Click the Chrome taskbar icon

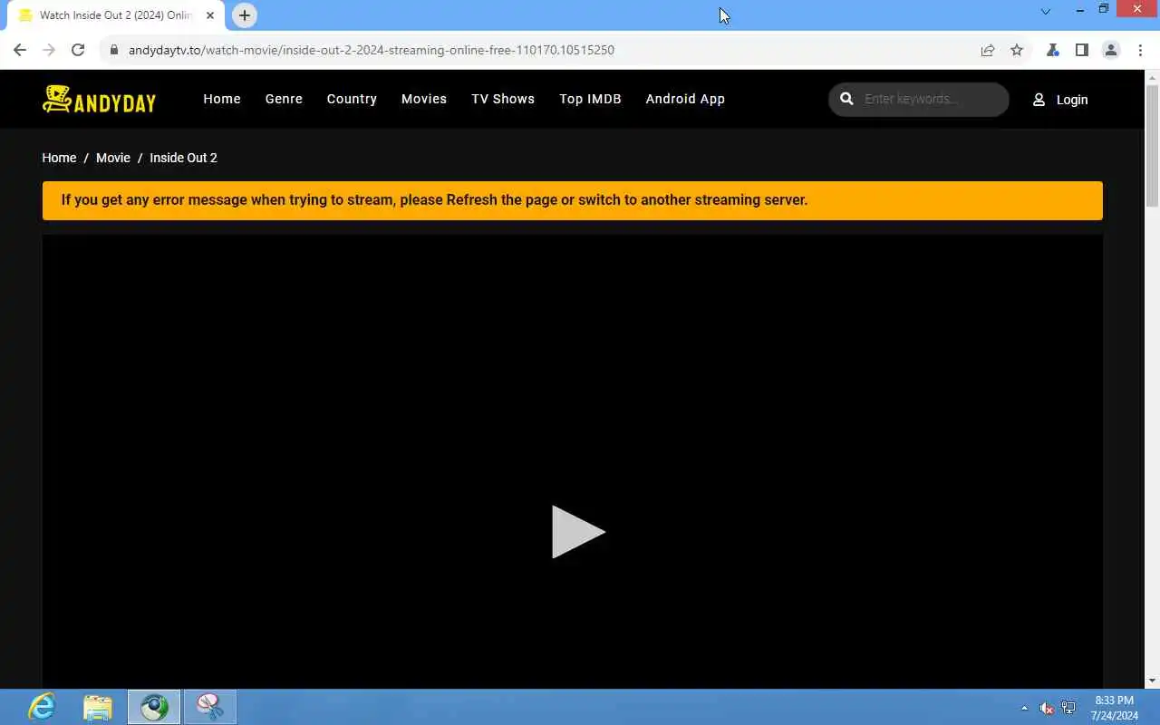[154, 707]
